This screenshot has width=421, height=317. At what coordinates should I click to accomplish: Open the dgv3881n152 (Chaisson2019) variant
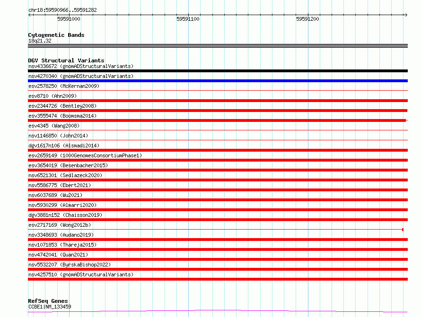click(65, 215)
